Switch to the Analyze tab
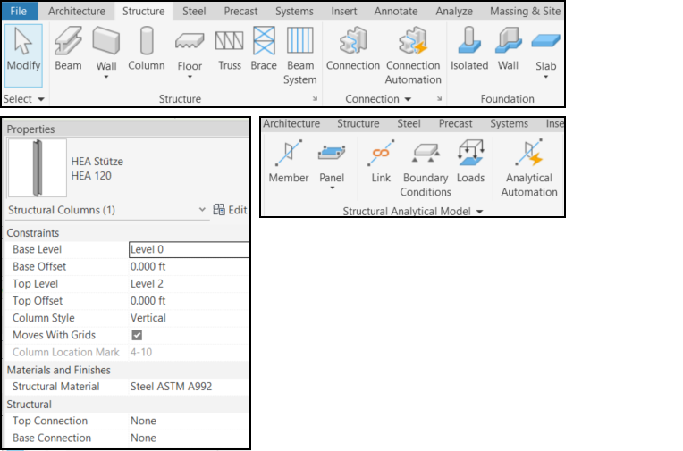 [x=454, y=11]
